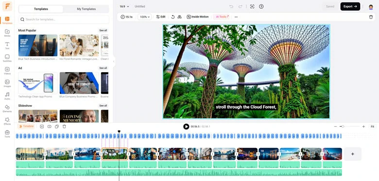Select the first airport scene clip in timeline
This screenshot has width=379, height=181.
pos(30,154)
